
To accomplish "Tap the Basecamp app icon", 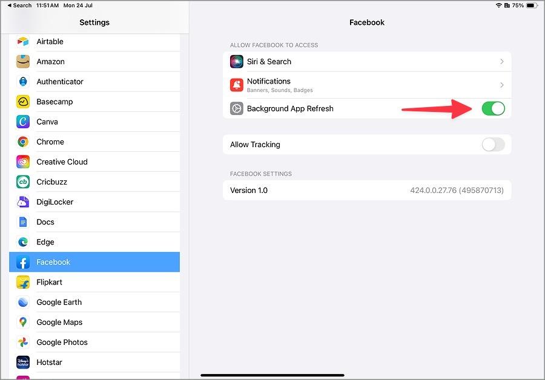I will [23, 102].
